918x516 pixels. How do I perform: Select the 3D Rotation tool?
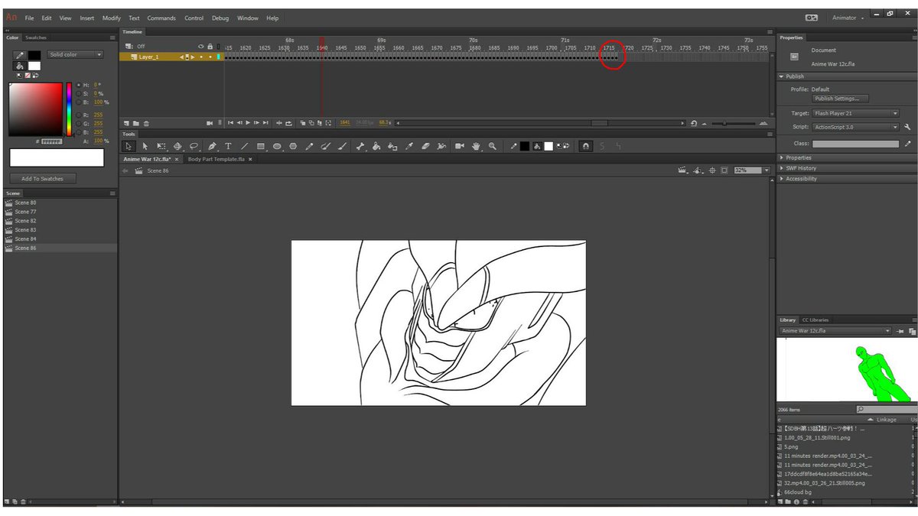pos(177,145)
